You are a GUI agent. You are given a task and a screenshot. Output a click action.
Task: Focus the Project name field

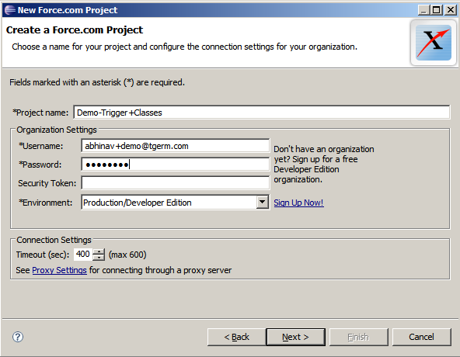261,113
